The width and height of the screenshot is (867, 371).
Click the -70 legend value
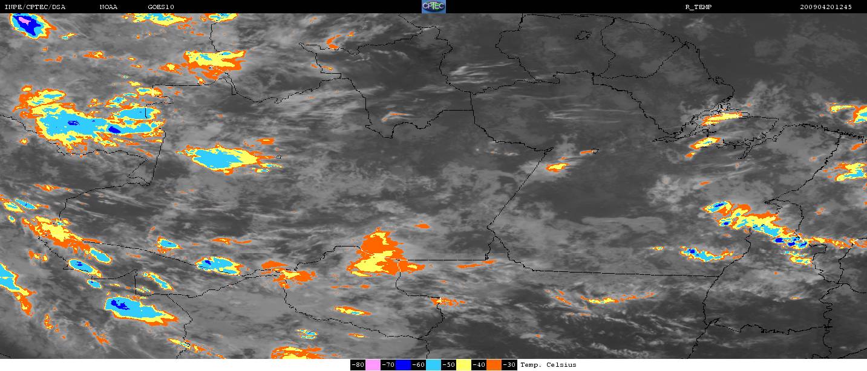[x=388, y=365]
